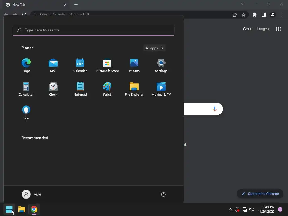Open the Tips app
The image size is (288, 216).
pyautogui.click(x=26, y=113)
